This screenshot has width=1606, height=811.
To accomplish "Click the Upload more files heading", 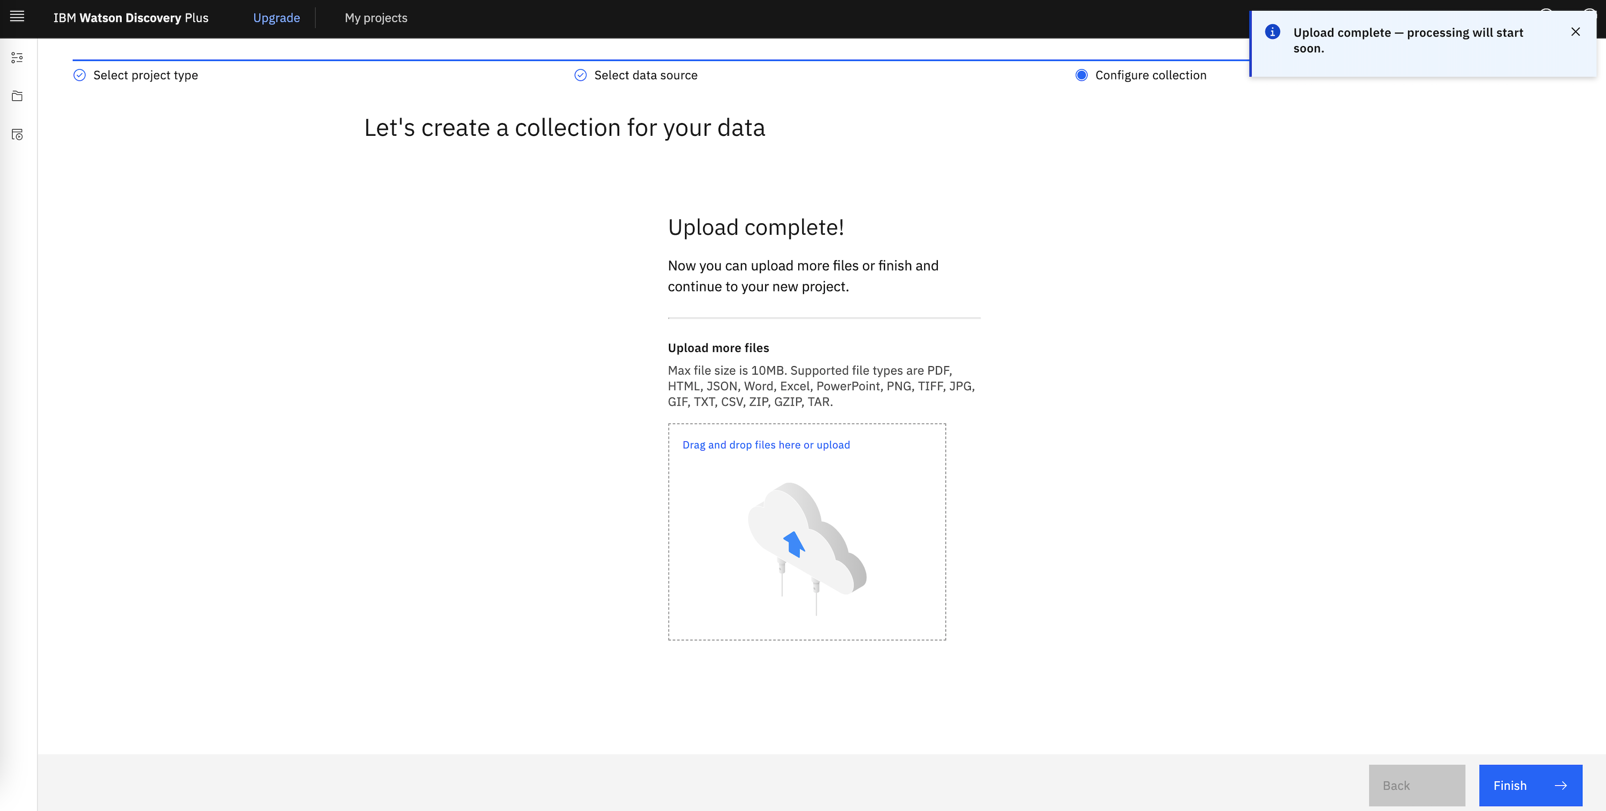I will tap(718, 348).
